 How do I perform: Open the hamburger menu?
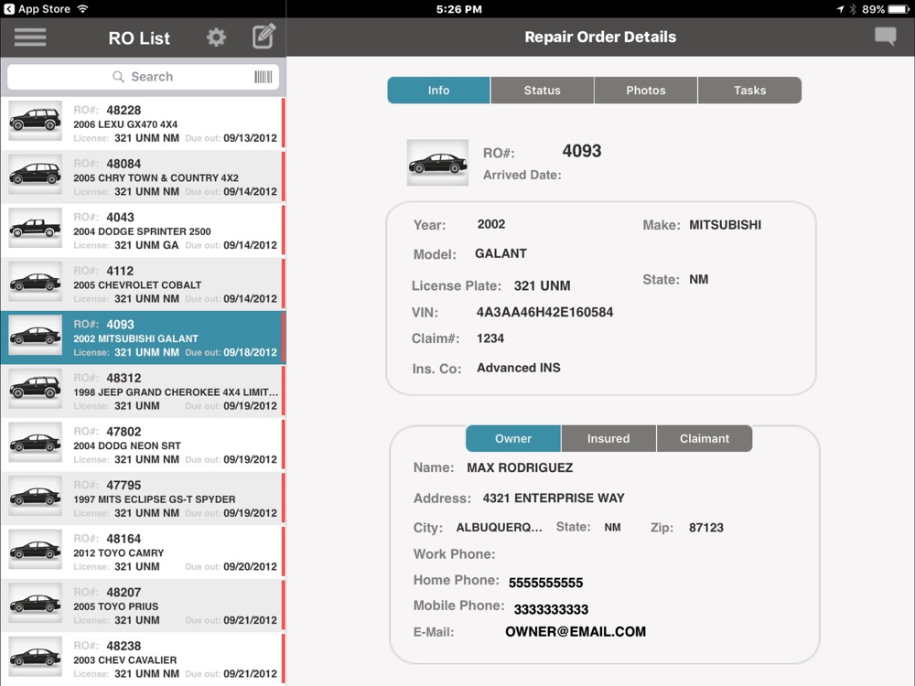tap(30, 38)
